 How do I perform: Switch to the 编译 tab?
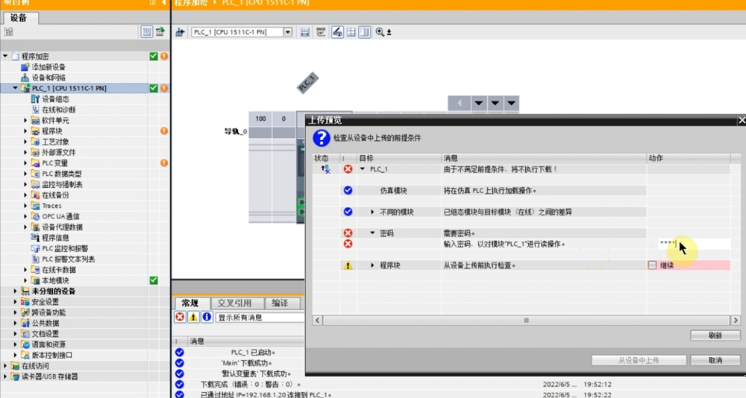(x=280, y=303)
